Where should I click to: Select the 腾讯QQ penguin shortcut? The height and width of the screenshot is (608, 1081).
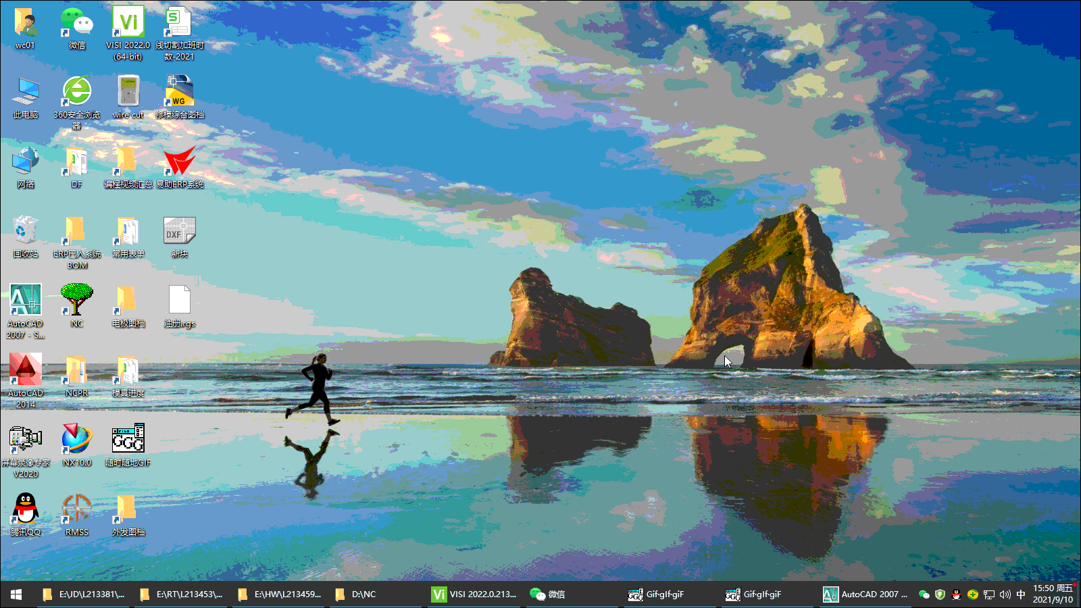tap(26, 515)
